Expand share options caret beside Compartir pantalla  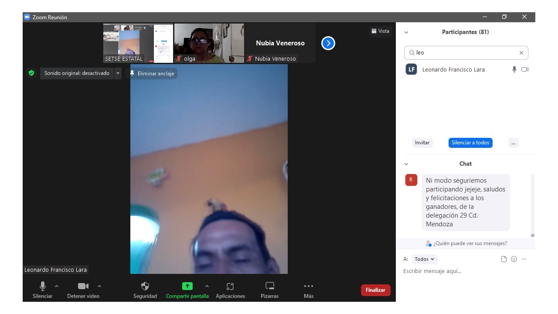point(207,286)
